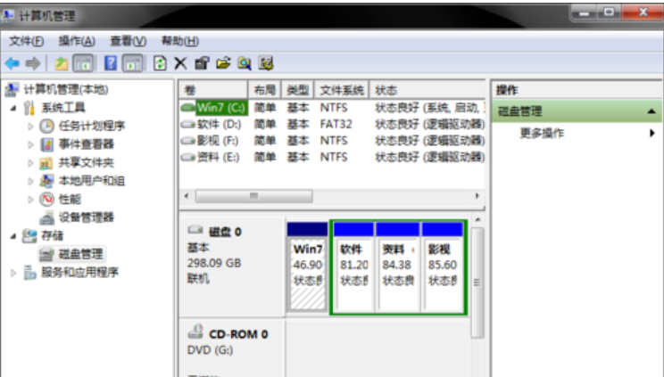Click the black X delete icon

(x=179, y=63)
